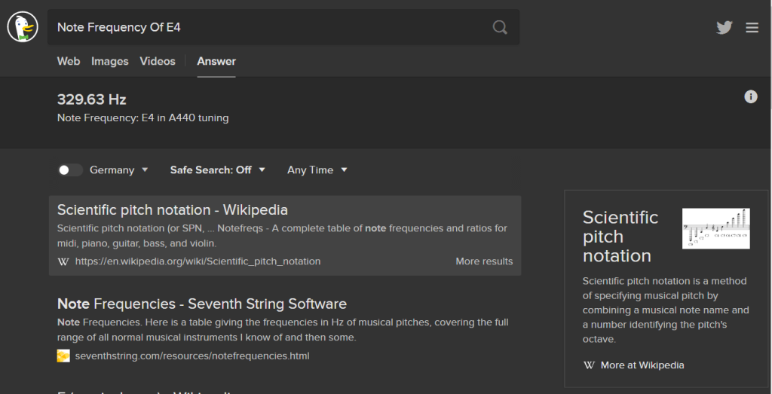
Task: Select the Web results tab
Action: tap(69, 61)
